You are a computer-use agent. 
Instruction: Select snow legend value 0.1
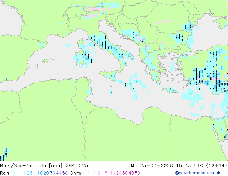(86, 173)
